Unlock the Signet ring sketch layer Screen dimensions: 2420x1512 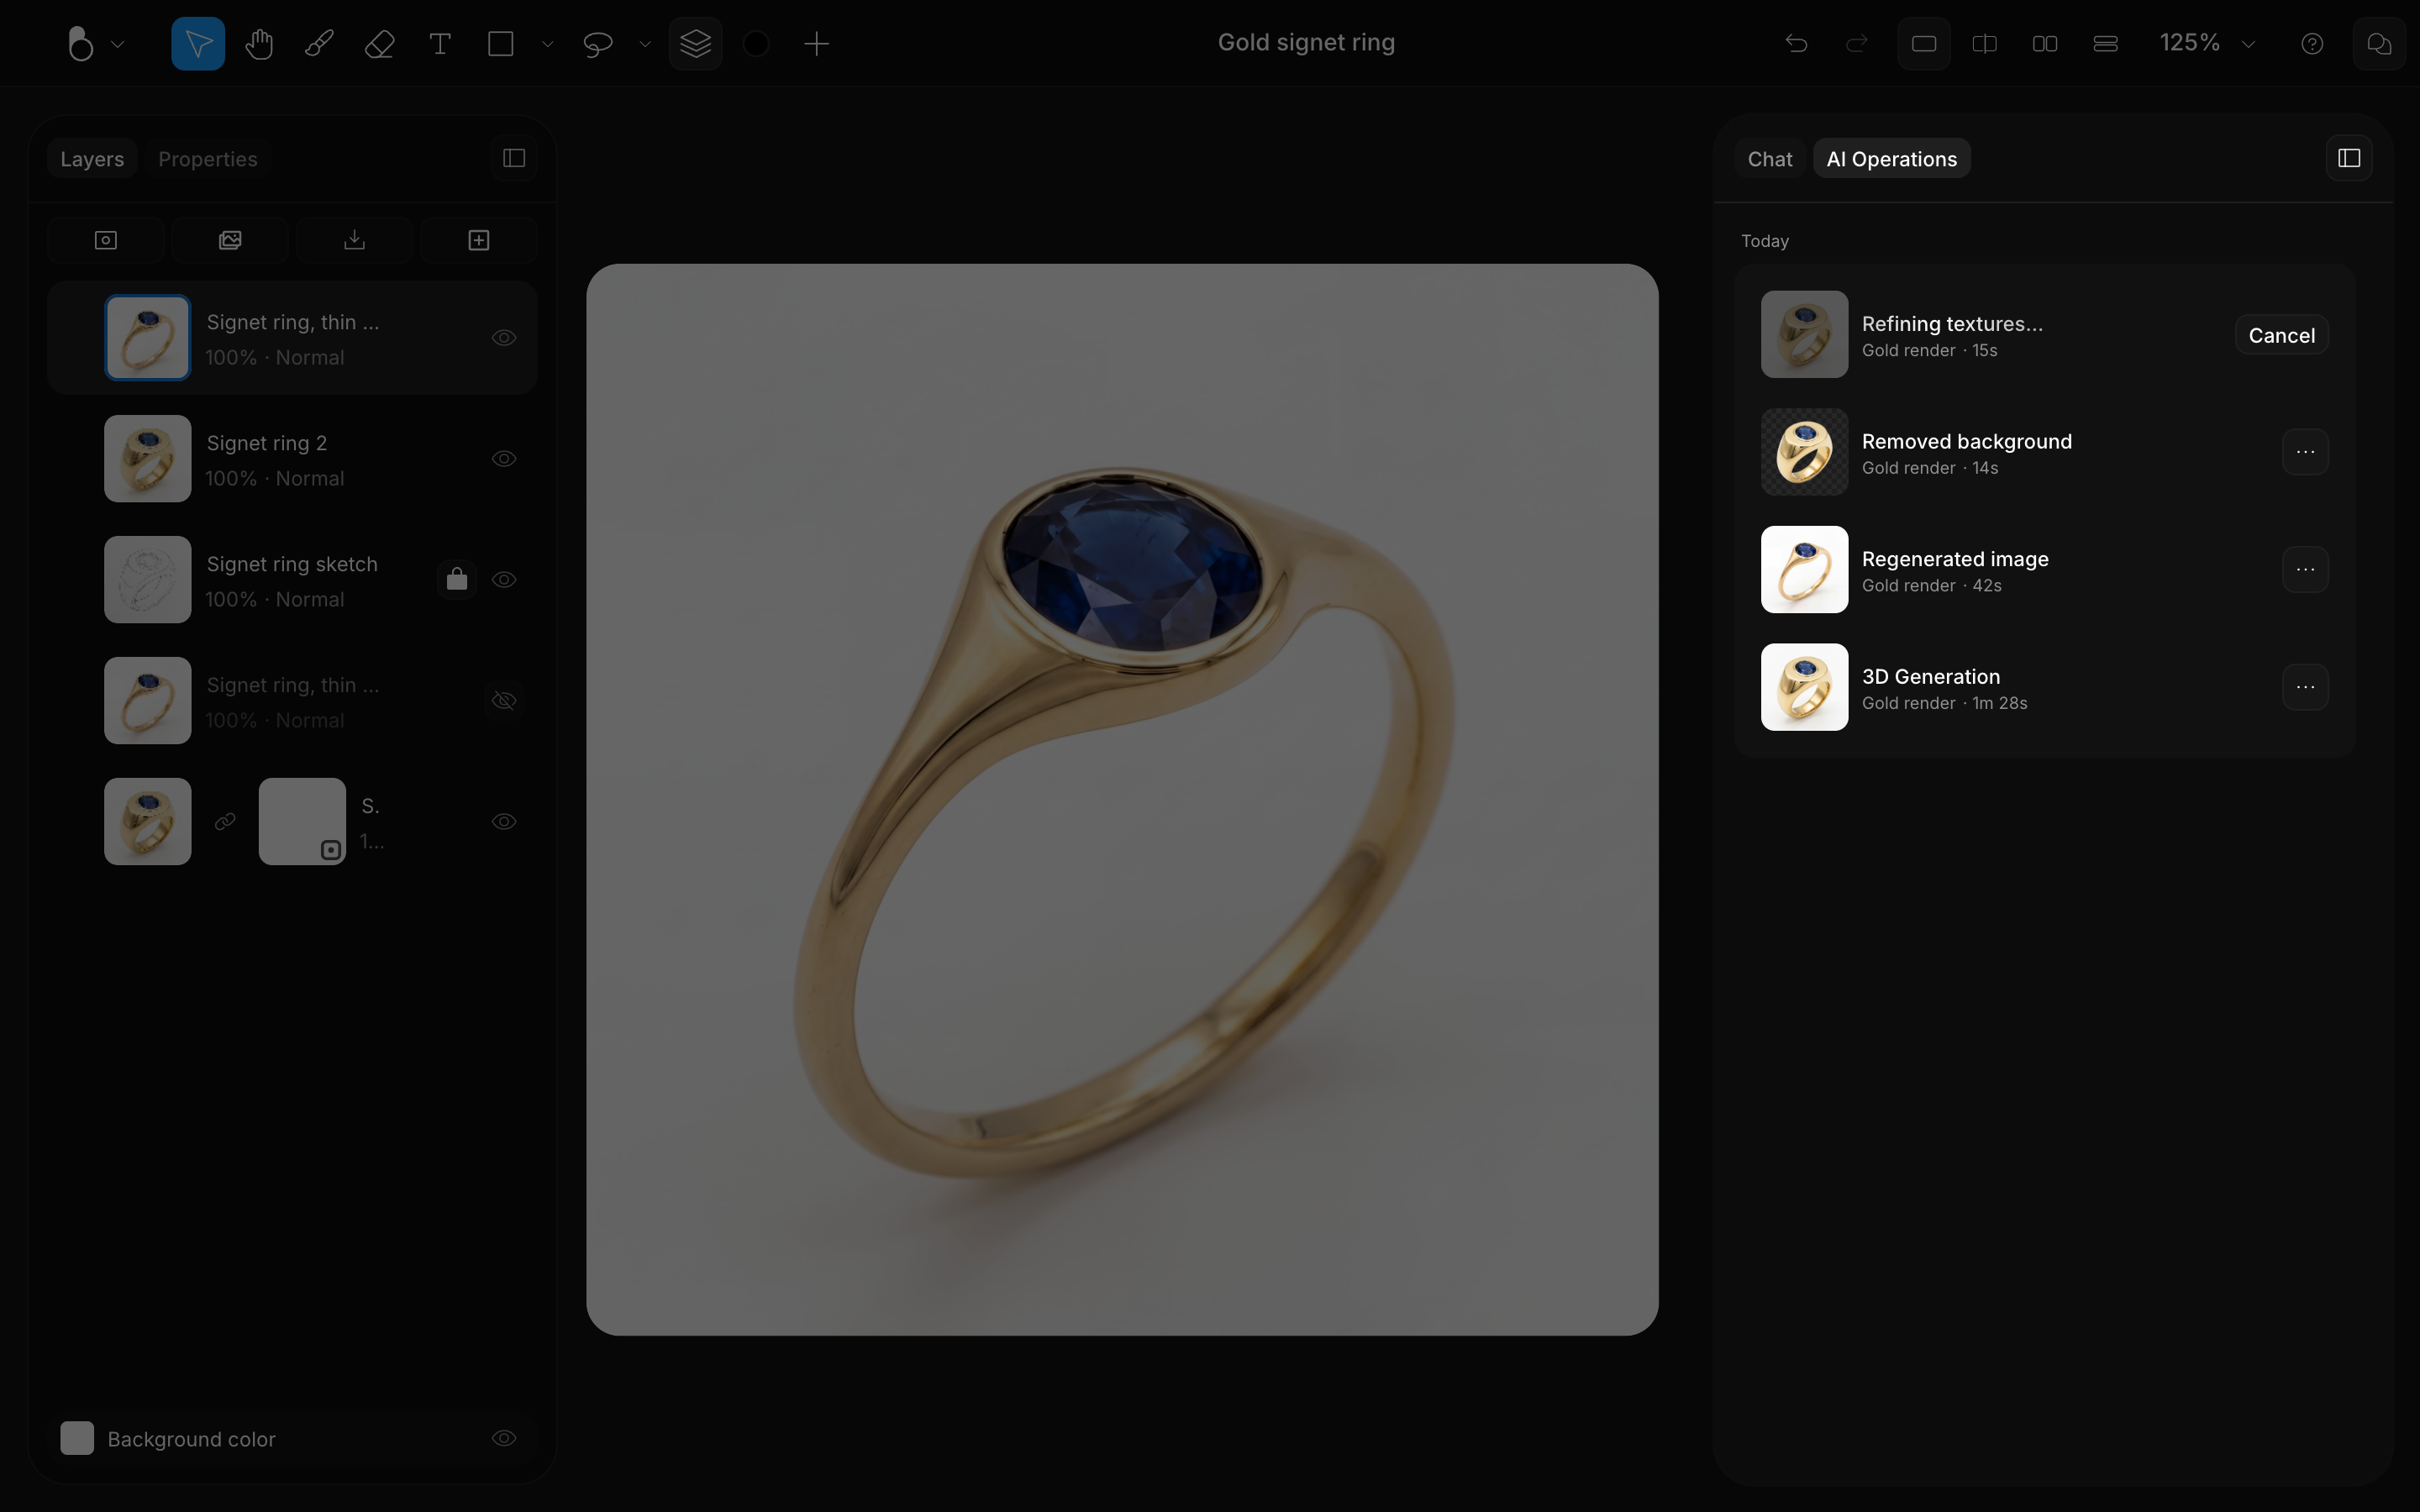coord(457,579)
